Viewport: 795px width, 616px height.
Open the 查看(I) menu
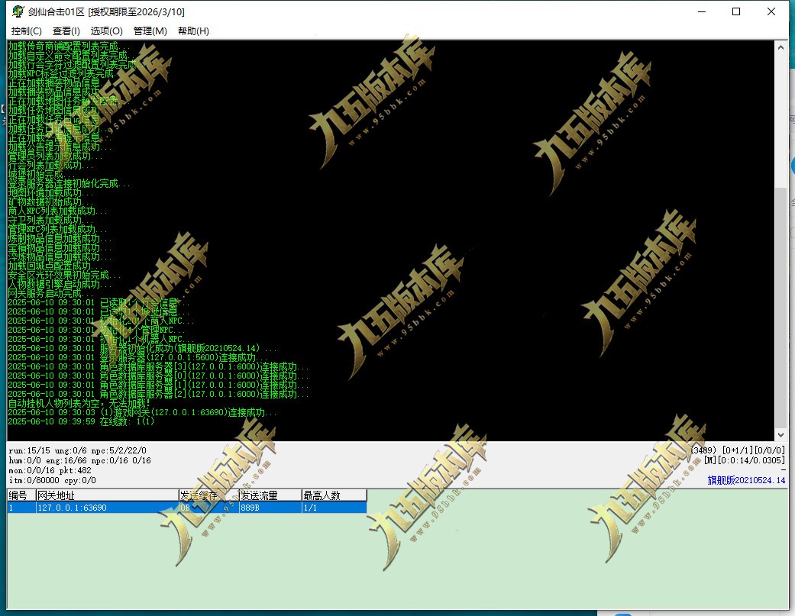[x=66, y=31]
